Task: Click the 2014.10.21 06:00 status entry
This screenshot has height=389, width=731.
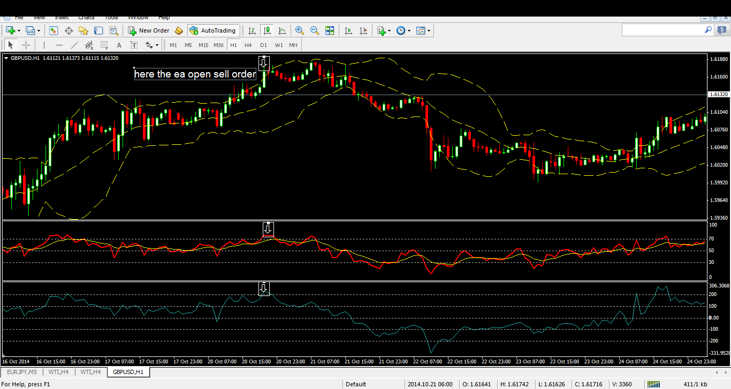Action: coord(430,384)
